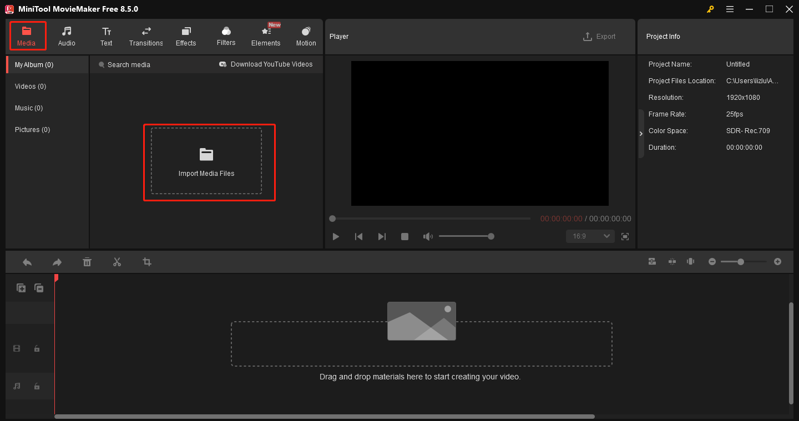This screenshot has width=799, height=421.
Task: Lock the audio track
Action: point(37,386)
